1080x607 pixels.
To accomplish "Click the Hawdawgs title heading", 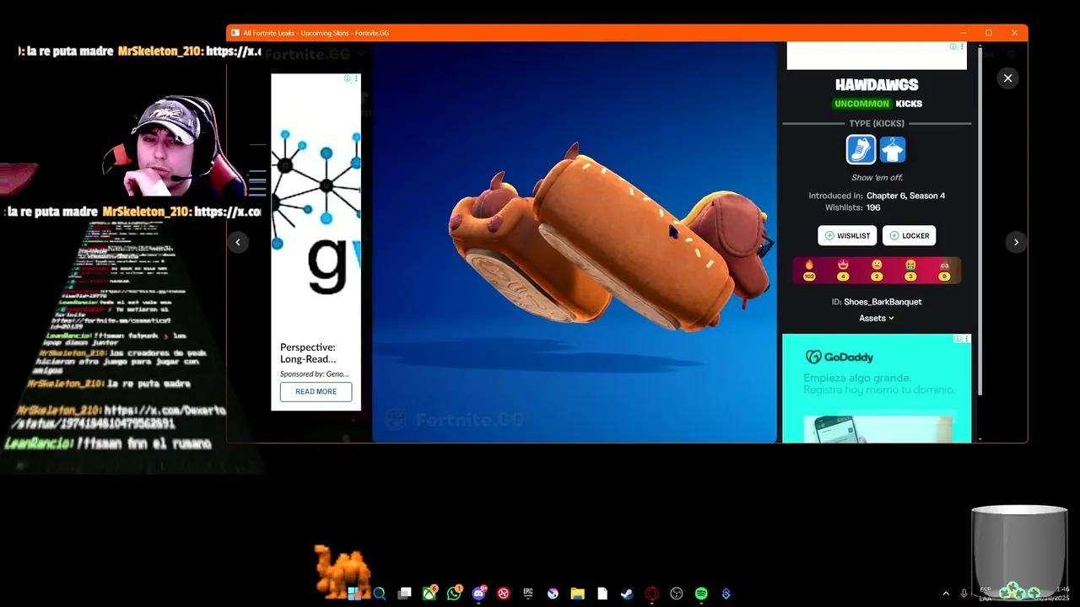I will (877, 85).
